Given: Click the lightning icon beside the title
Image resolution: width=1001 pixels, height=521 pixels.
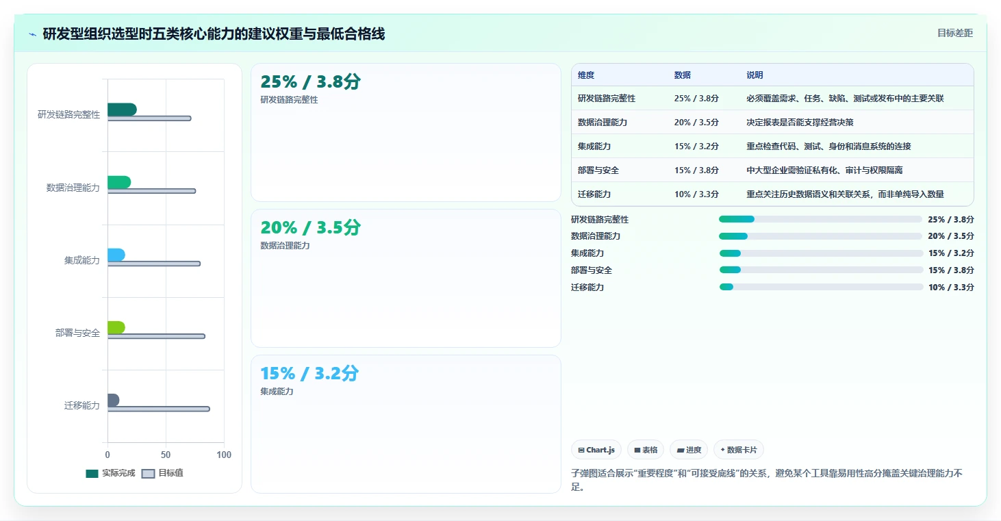Looking at the screenshot, I should click(32, 34).
